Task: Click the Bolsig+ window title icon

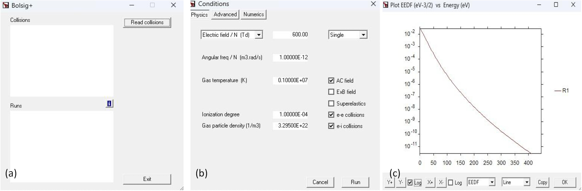Action: (x=6, y=5)
